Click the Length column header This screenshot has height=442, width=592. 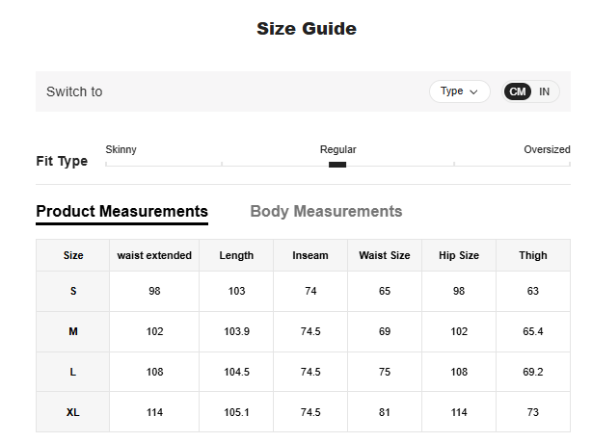(x=236, y=255)
